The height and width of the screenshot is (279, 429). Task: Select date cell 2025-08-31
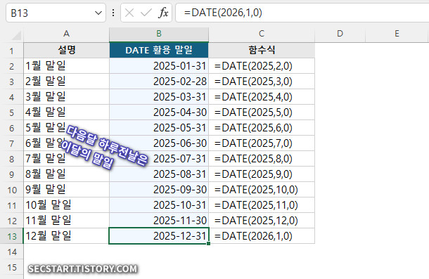click(x=159, y=174)
